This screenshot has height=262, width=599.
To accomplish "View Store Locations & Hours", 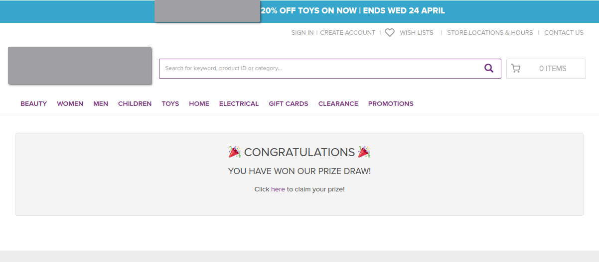I will click(490, 33).
